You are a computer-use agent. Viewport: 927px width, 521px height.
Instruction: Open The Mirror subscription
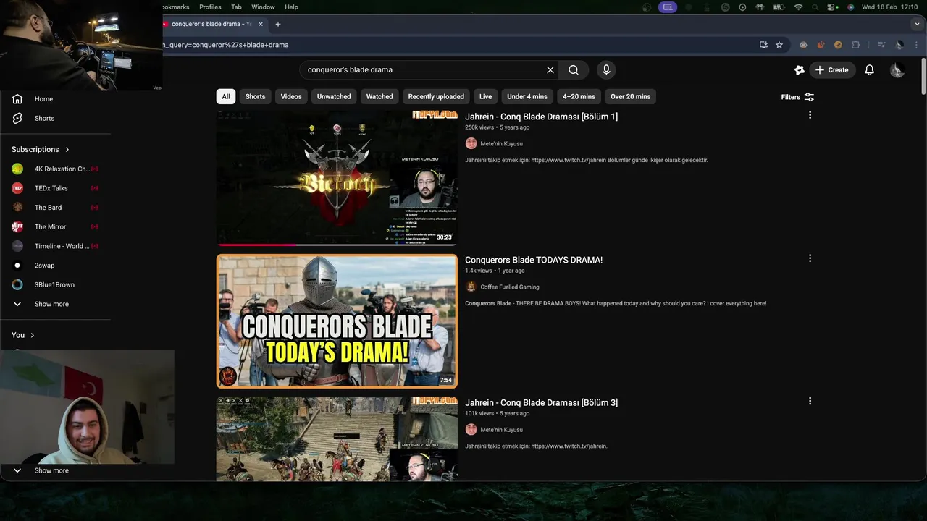click(50, 226)
